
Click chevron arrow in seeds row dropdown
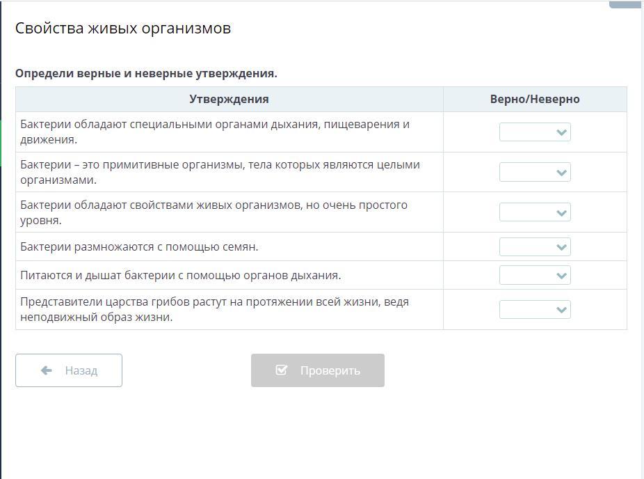click(x=561, y=248)
